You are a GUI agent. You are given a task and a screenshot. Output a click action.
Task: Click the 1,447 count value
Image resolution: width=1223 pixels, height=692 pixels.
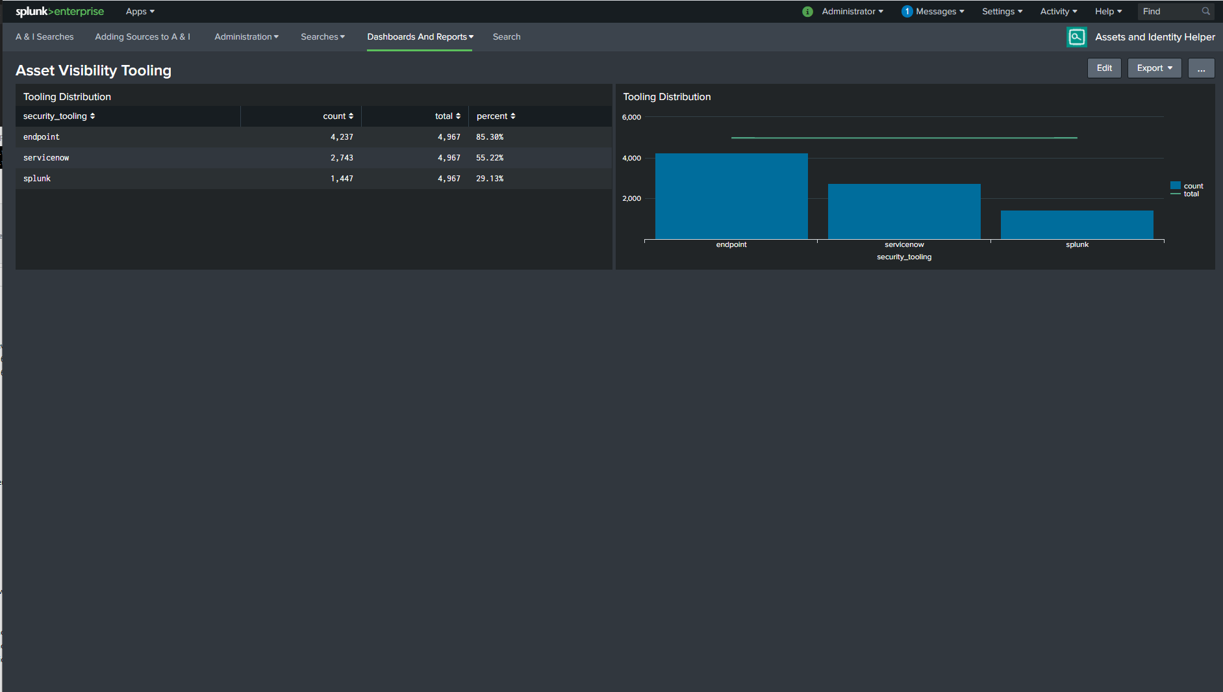pos(342,179)
